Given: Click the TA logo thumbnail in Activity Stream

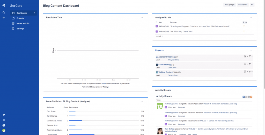Looking at the screenshot, I should point(160,106).
